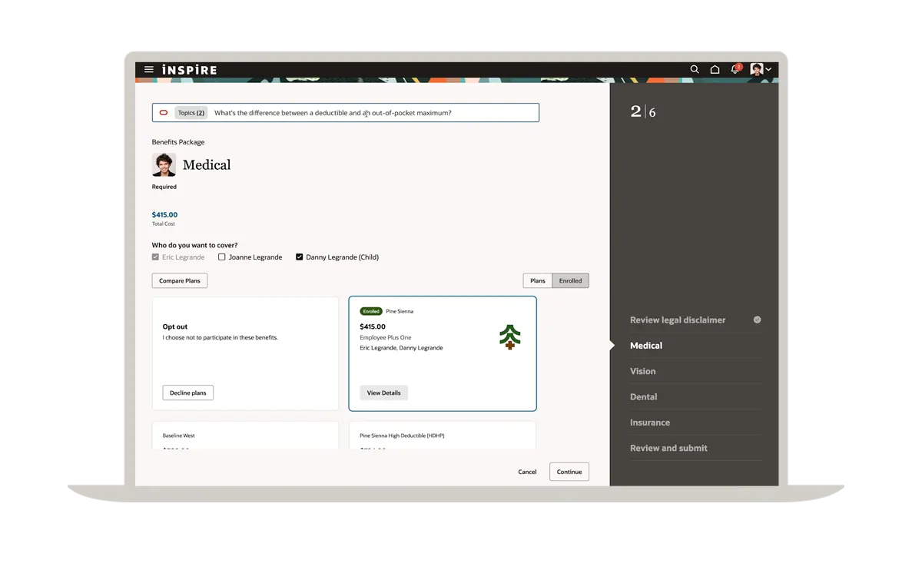
Task: Select the Enrolled view toggle
Action: click(x=570, y=281)
